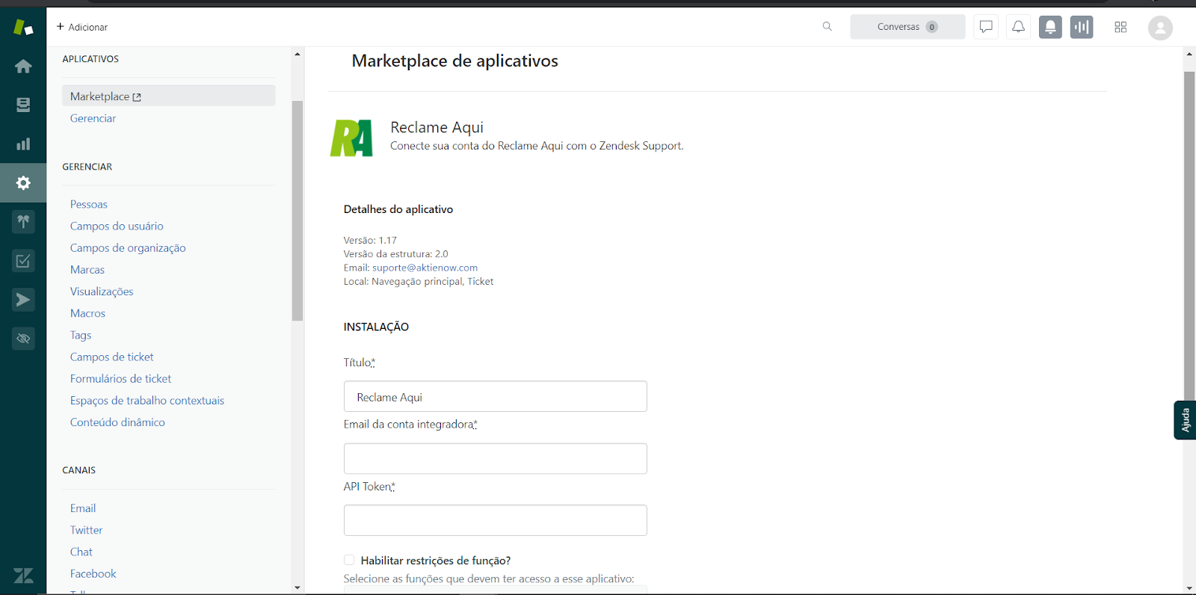Click the audio bars icon in header

point(1082,27)
